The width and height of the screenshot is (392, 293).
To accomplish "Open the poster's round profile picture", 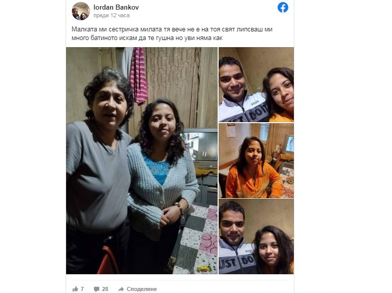I will coord(81,11).
